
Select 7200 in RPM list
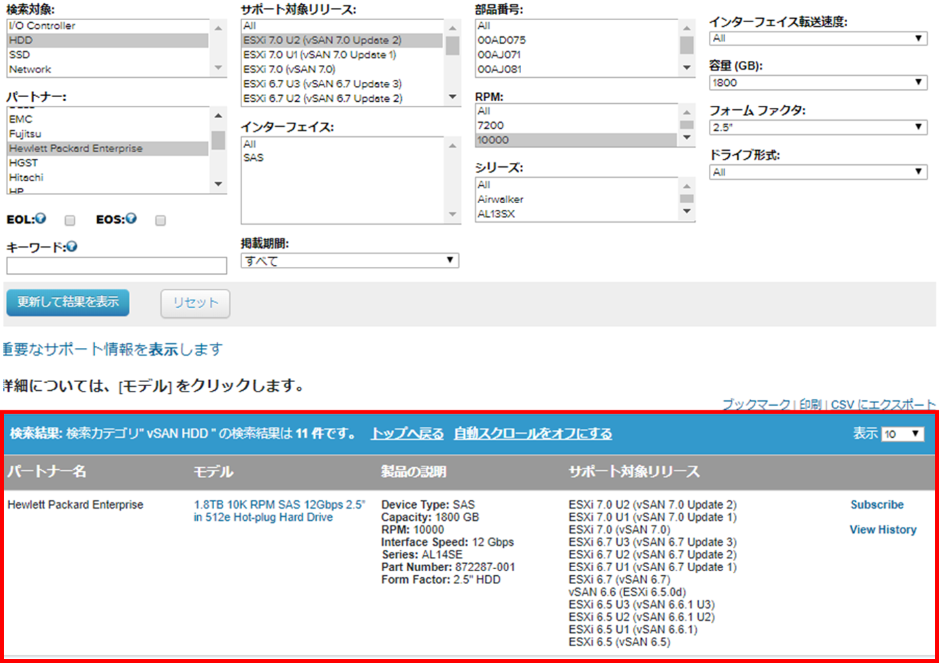(577, 125)
